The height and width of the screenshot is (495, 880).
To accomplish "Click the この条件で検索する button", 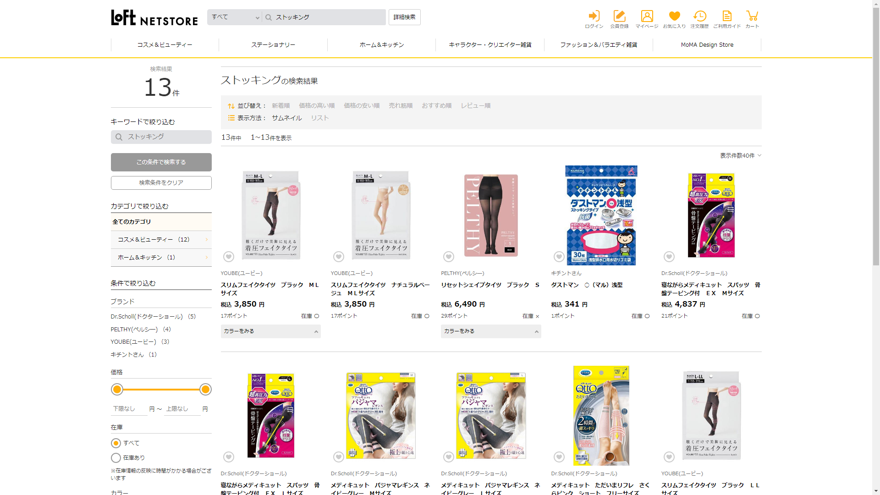I will [x=161, y=162].
